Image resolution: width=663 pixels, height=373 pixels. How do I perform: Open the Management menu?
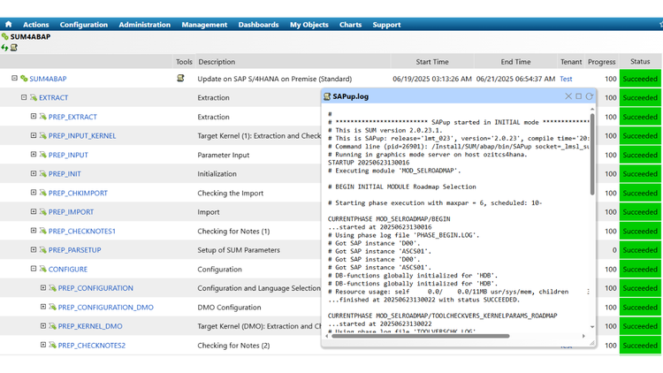(x=204, y=25)
